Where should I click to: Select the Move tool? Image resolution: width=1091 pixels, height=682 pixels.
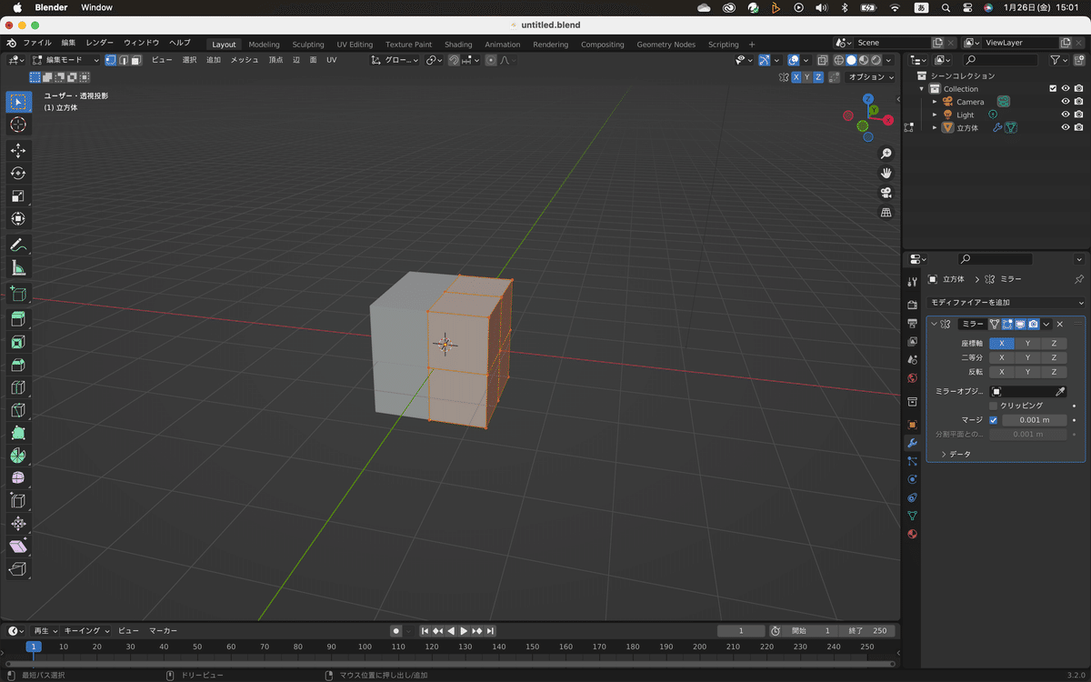(18, 150)
